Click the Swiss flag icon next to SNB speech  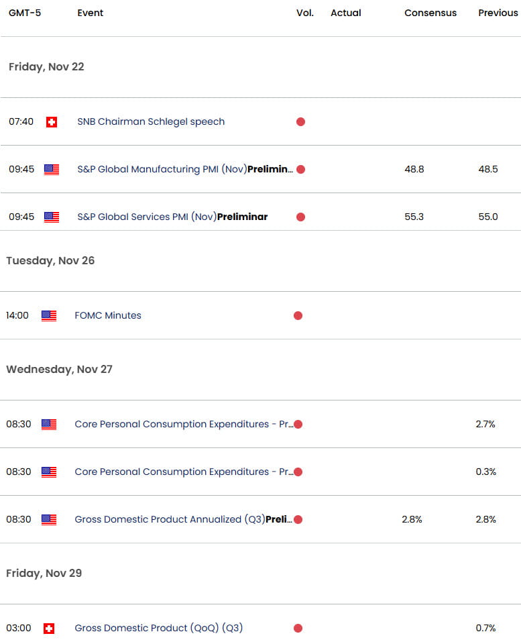(x=51, y=121)
